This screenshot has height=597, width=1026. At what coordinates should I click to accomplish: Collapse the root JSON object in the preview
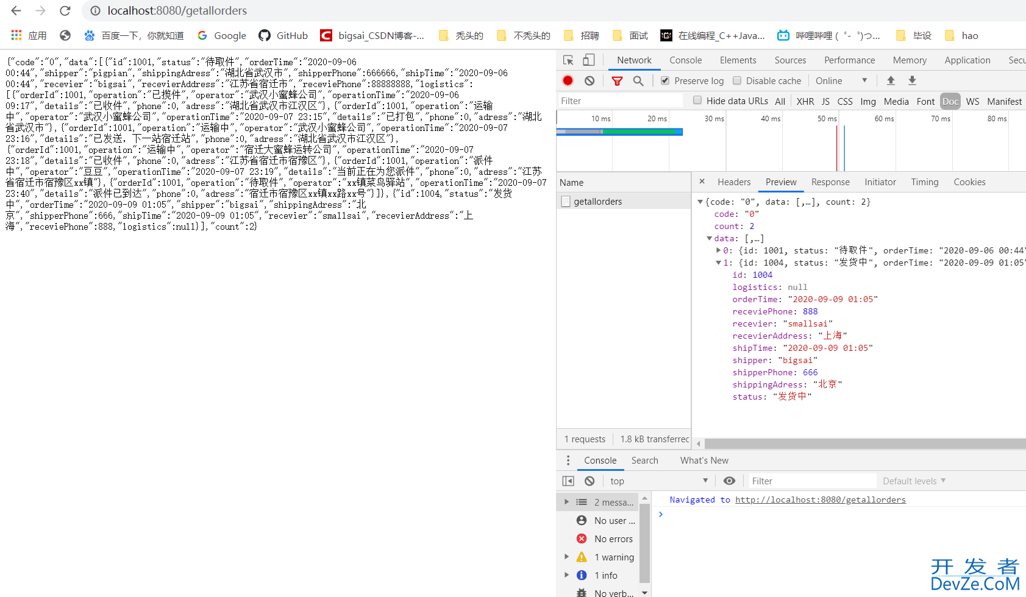(x=700, y=202)
